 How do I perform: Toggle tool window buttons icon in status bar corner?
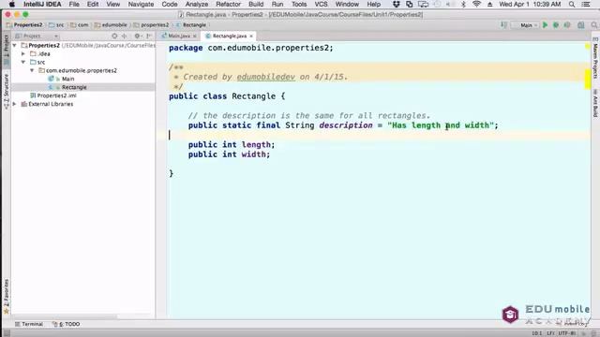click(x=6, y=333)
